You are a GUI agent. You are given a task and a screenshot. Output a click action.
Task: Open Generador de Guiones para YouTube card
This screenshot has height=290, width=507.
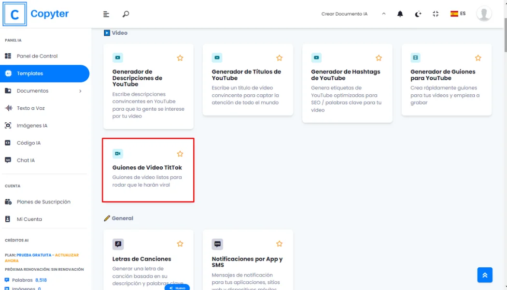pos(446,80)
